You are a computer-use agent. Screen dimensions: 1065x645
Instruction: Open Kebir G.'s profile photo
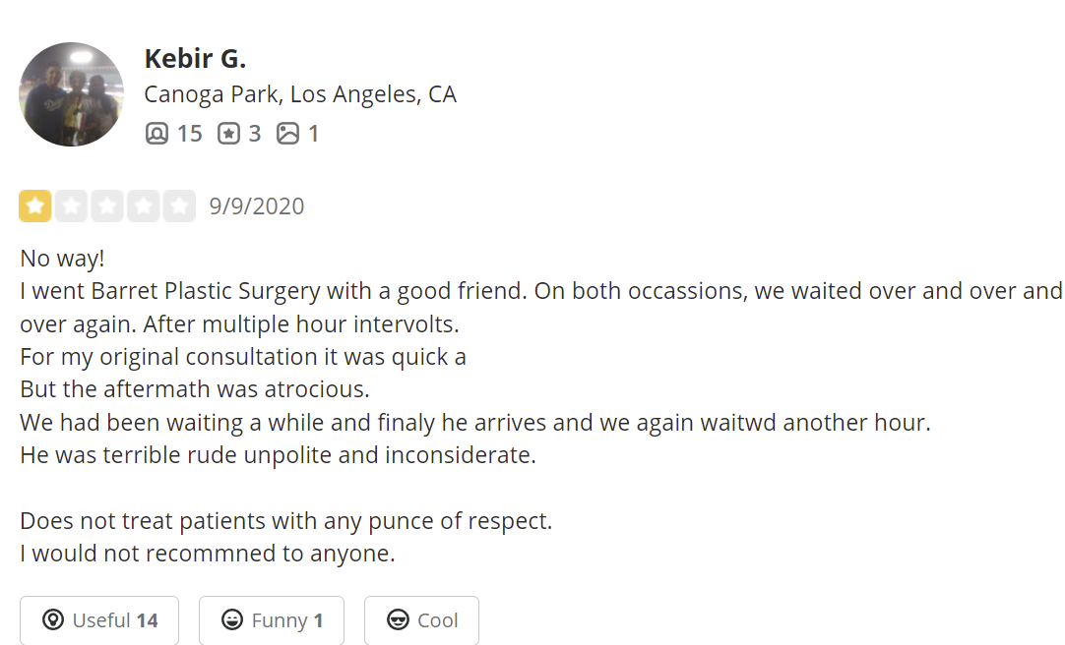click(71, 94)
